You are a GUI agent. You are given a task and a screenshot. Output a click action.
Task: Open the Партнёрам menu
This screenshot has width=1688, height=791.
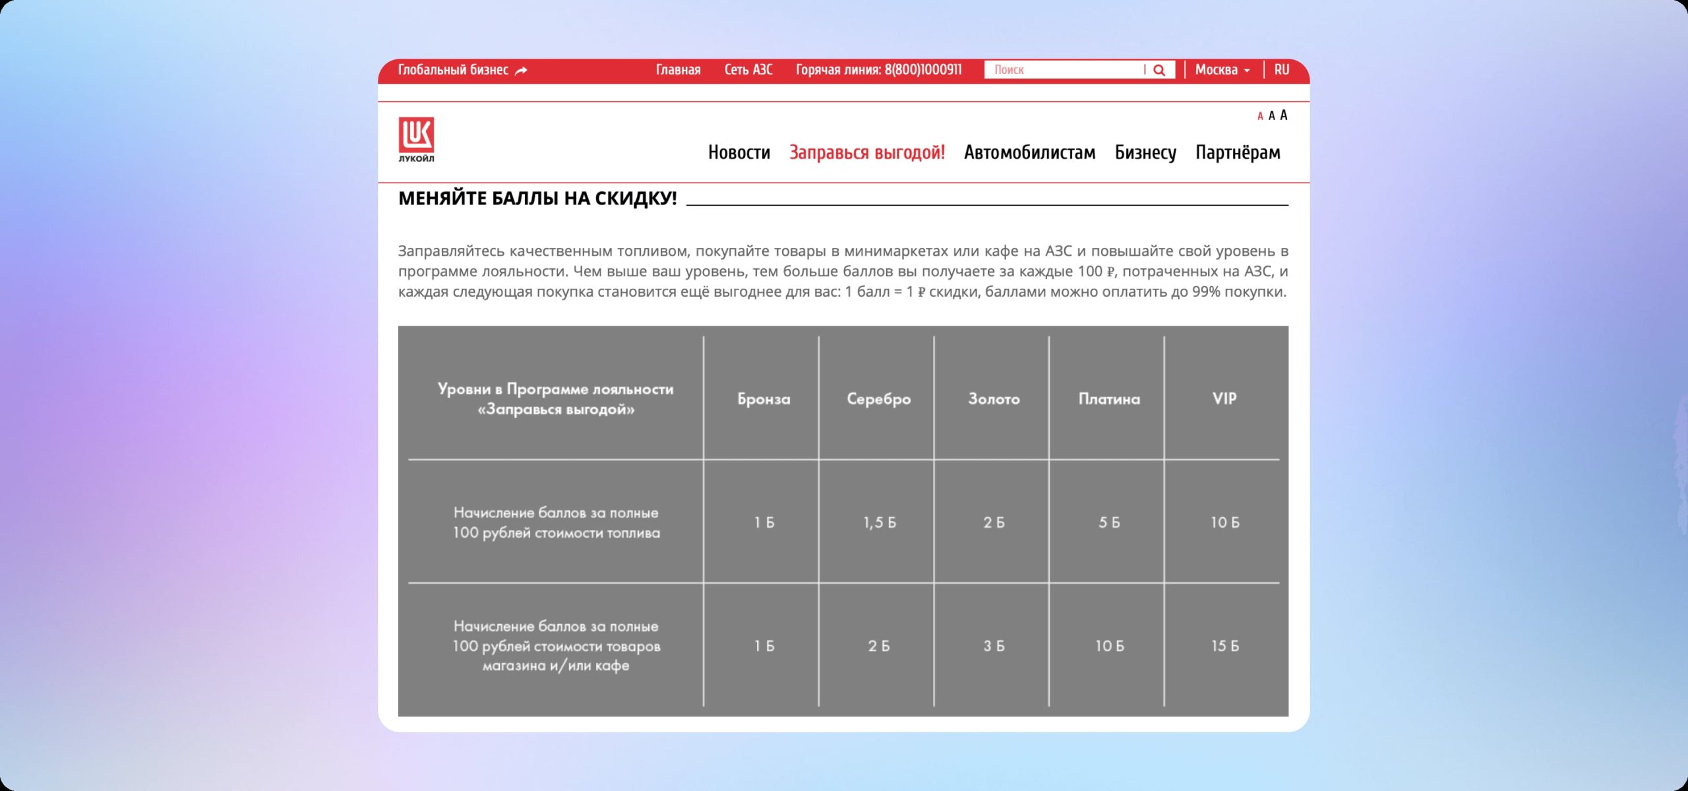click(x=1238, y=152)
